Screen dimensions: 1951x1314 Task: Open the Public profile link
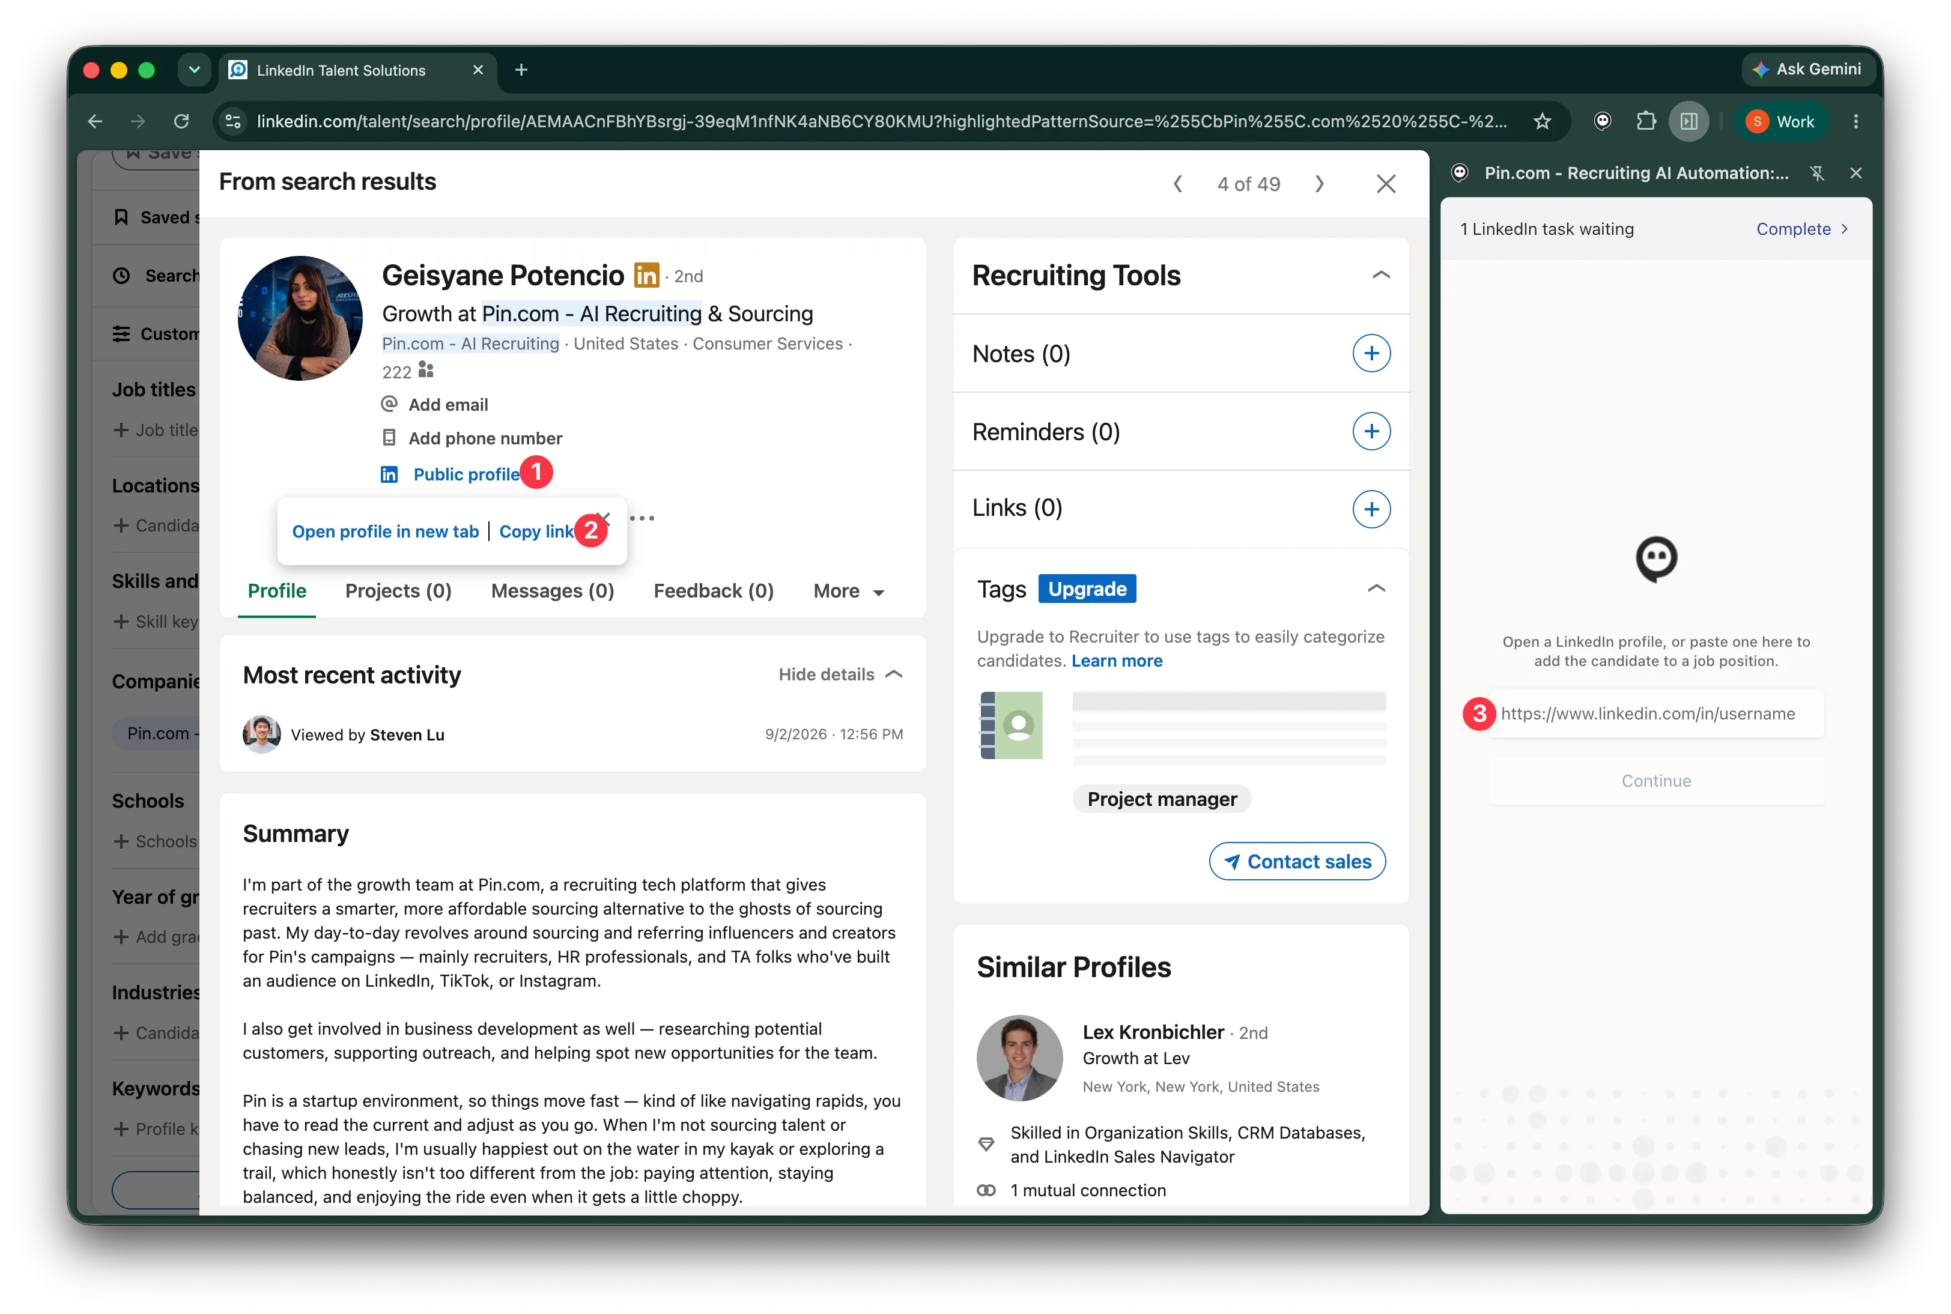[466, 475]
